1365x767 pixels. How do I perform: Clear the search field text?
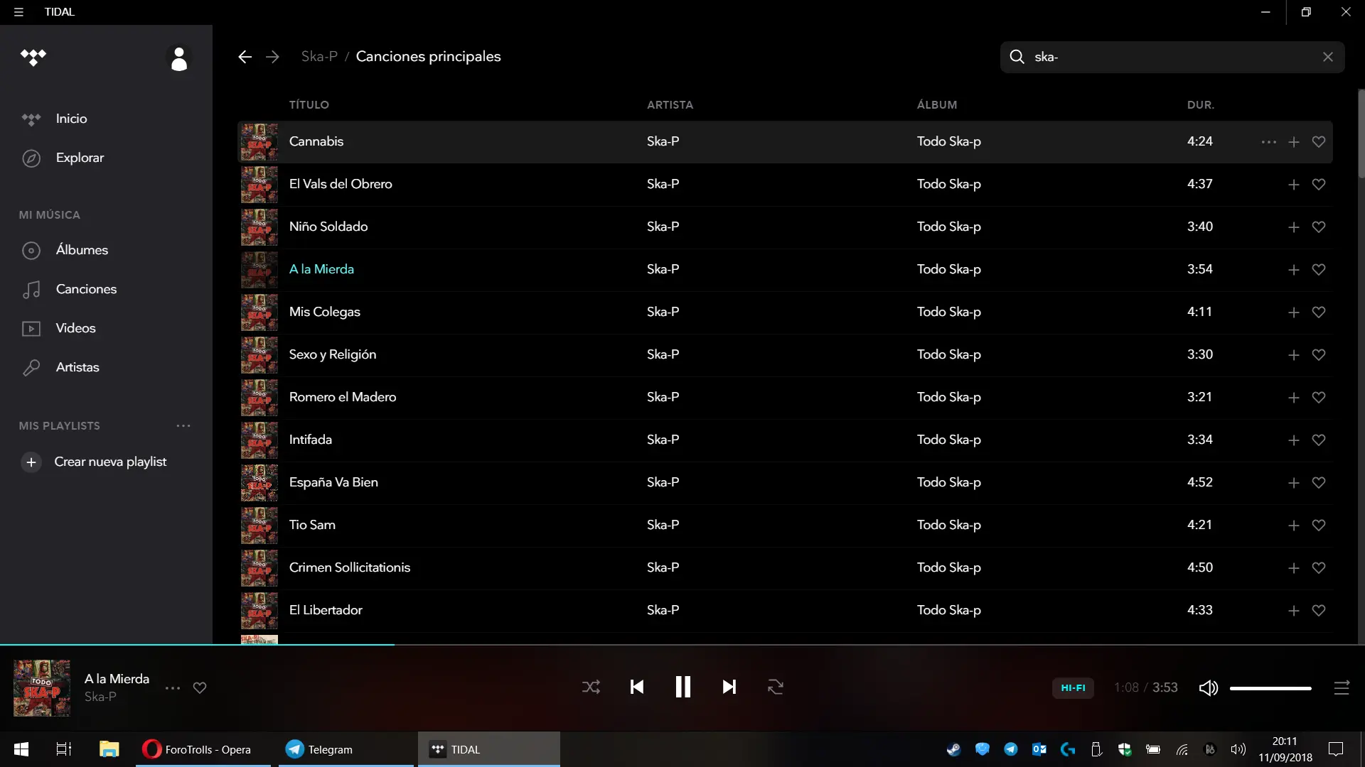[1327, 57]
